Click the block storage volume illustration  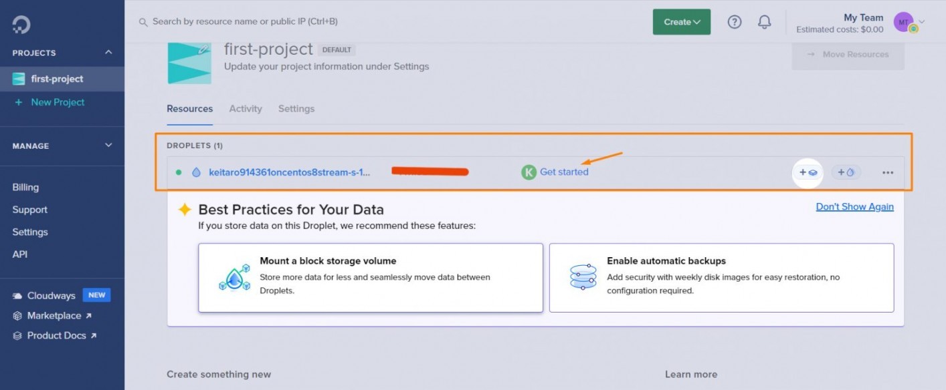click(x=234, y=277)
